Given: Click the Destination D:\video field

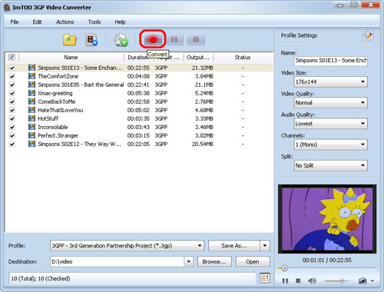Looking at the screenshot, I should tap(118, 261).
